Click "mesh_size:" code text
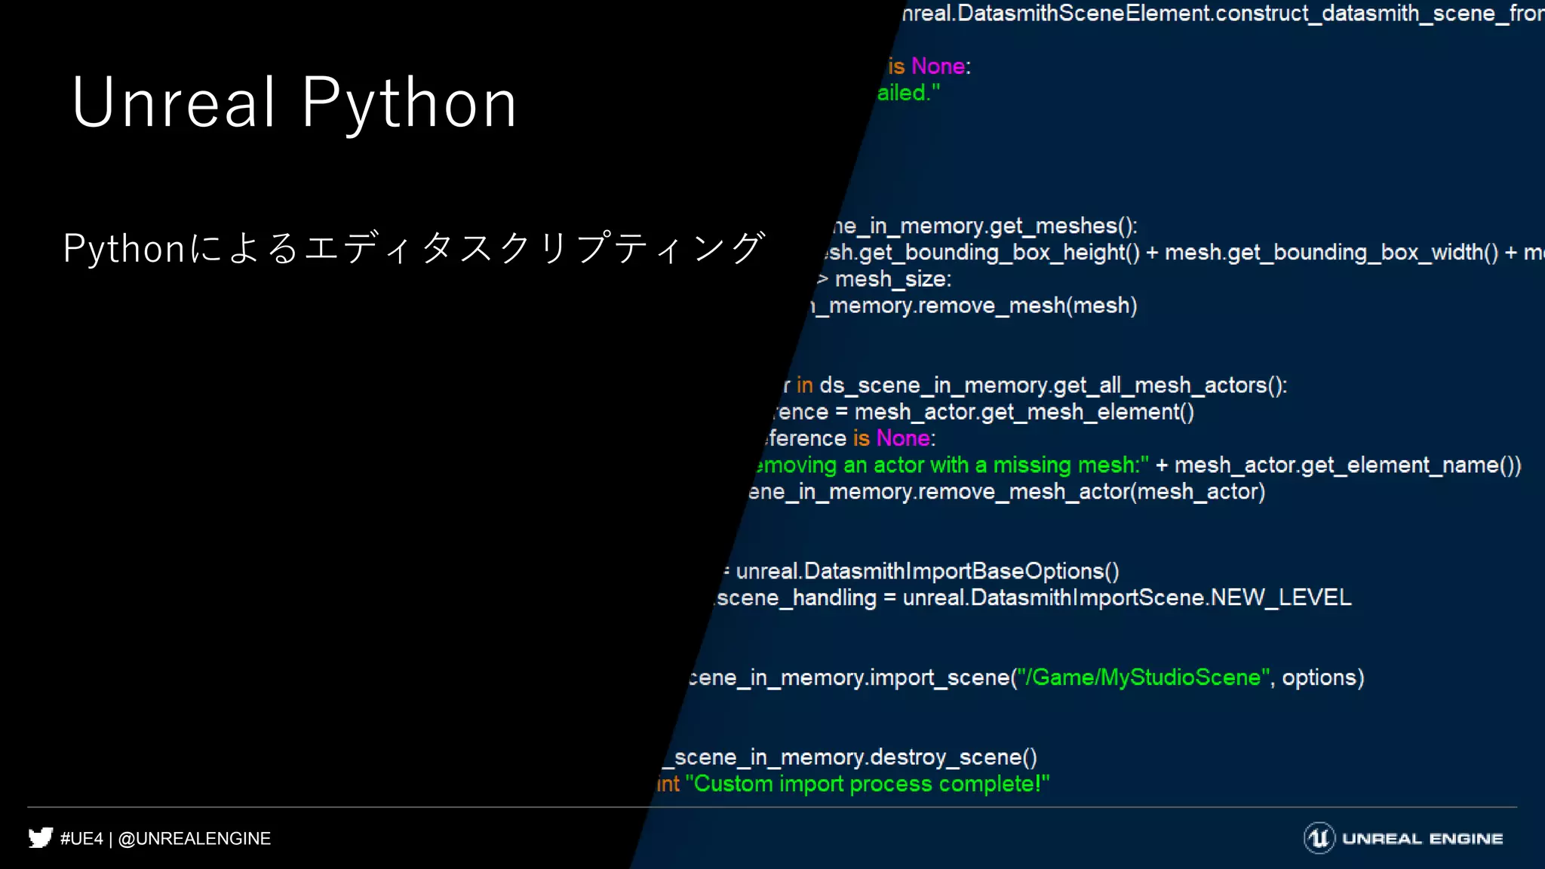Screen dimensions: 1545x869 [893, 279]
